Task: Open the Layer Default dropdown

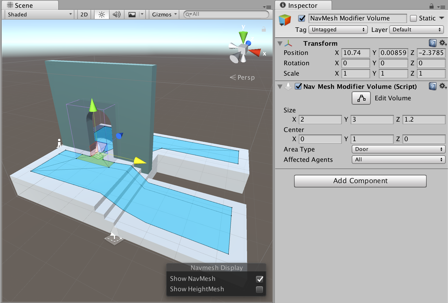Action: click(416, 29)
